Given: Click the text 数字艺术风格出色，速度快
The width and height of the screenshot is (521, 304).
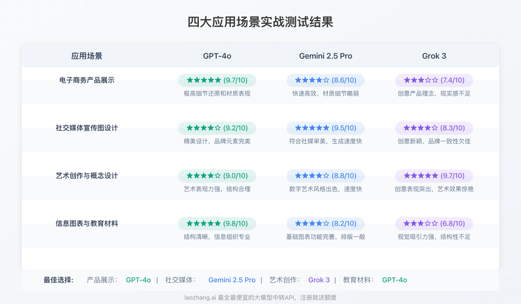Looking at the screenshot, I should tap(326, 189).
